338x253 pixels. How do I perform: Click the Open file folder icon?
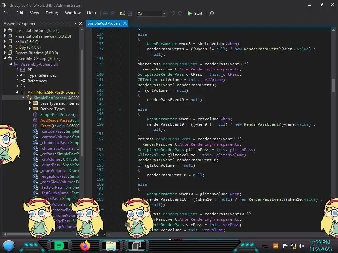[x=123, y=14]
